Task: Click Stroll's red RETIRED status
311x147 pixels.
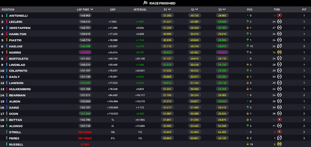Action: [x=85, y=132]
